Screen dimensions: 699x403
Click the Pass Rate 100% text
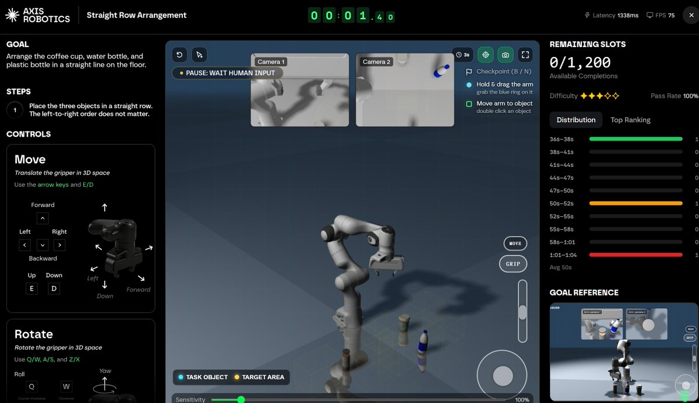coord(675,95)
